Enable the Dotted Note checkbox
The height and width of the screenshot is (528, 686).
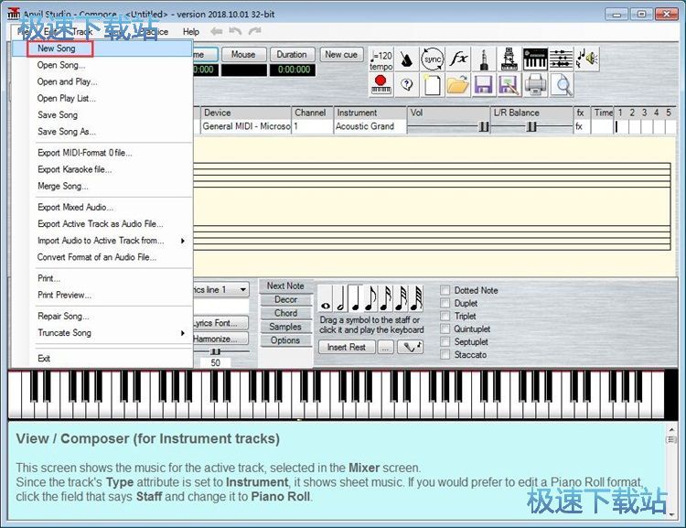[445, 290]
